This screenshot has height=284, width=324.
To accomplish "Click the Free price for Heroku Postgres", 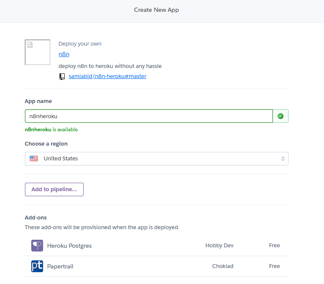I will [275, 246].
